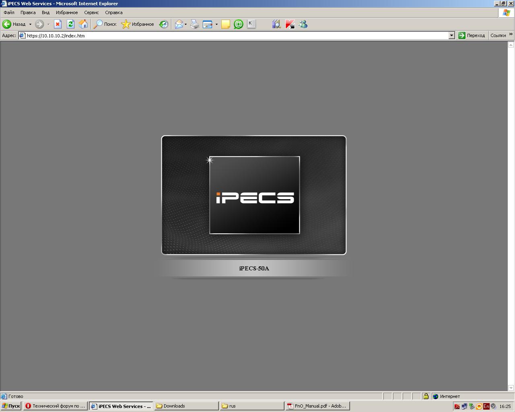Open the History (Журнал) toolbar icon
The image size is (515, 412).
click(x=163, y=25)
